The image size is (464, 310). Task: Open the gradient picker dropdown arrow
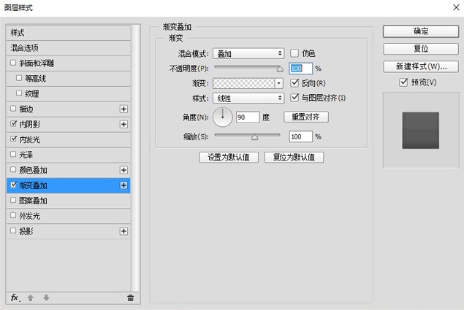tap(278, 83)
